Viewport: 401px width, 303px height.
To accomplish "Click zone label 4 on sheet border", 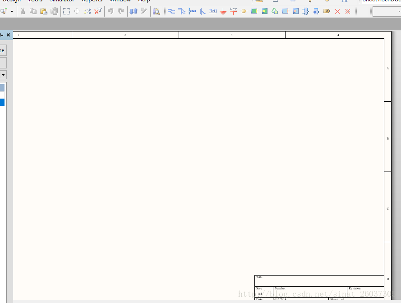I will [338, 35].
